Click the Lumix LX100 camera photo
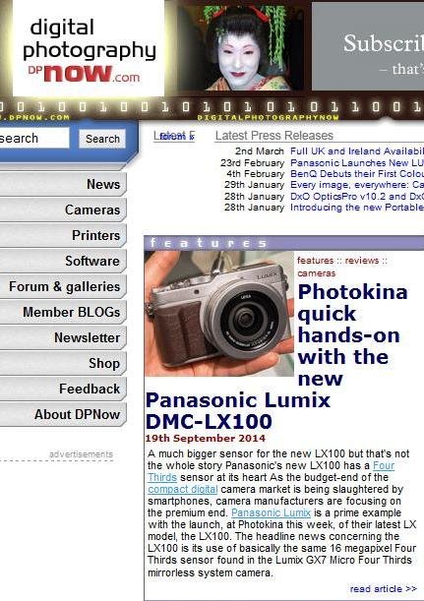 [x=219, y=314]
